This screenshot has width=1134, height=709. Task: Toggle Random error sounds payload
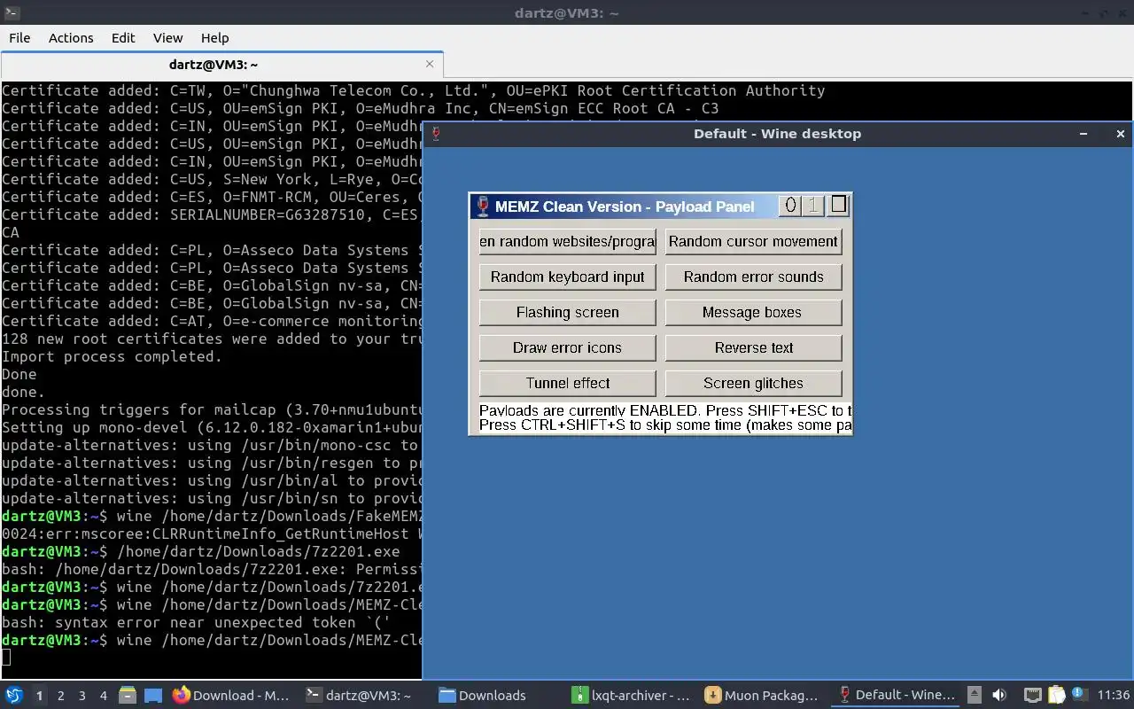coord(753,277)
